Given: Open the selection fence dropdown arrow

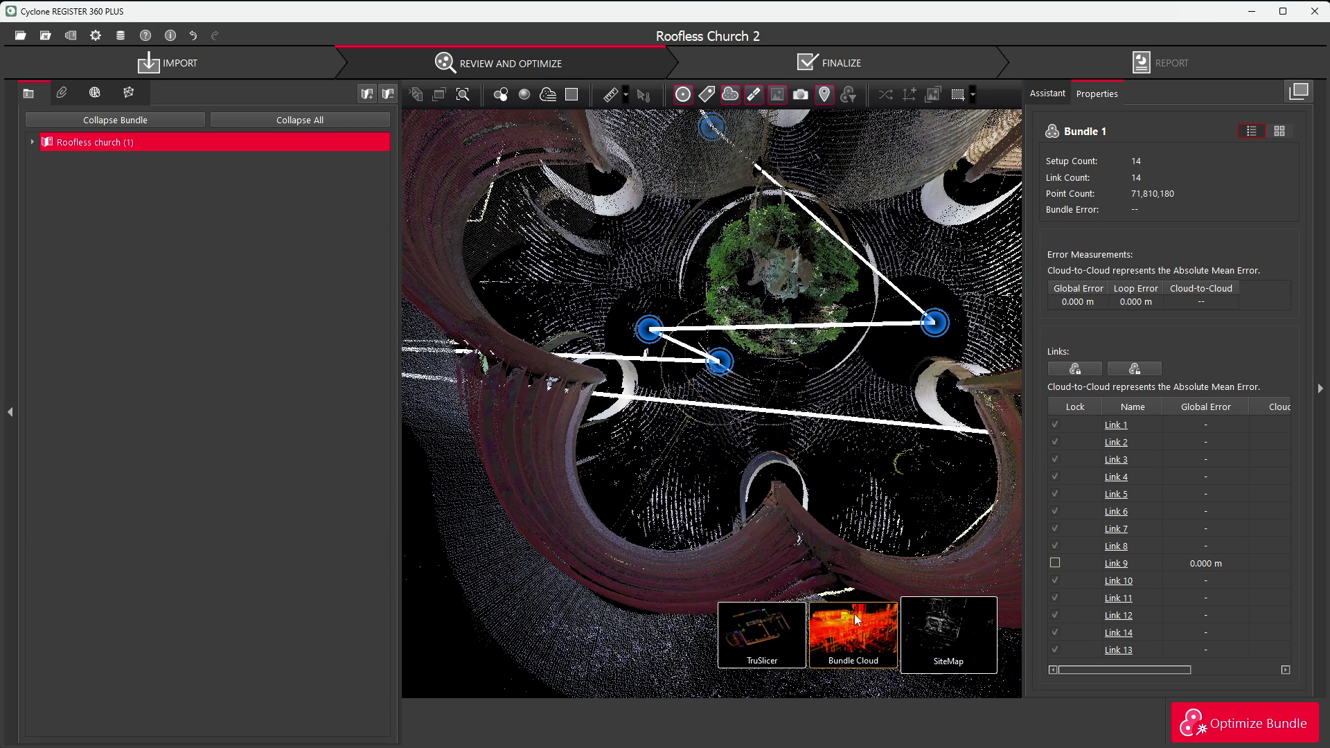Looking at the screenshot, I should tap(973, 95).
